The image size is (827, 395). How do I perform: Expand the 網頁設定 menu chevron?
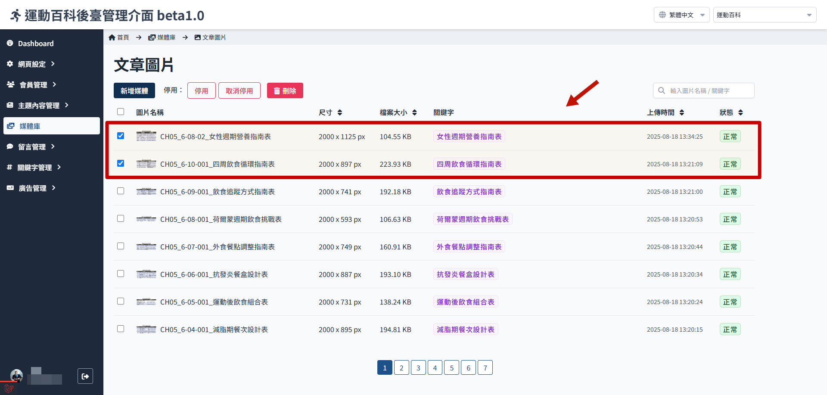pyautogui.click(x=53, y=64)
